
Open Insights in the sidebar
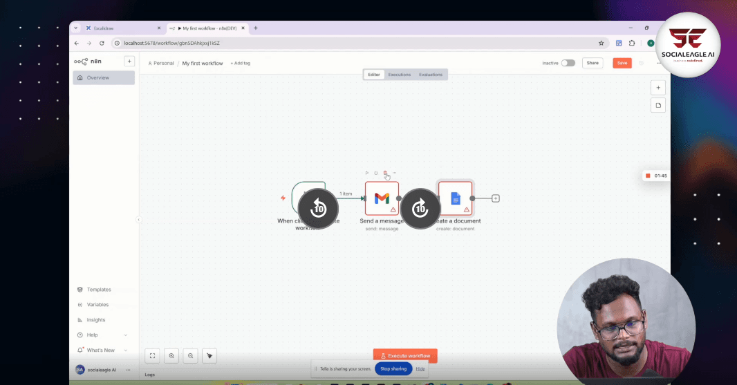(x=96, y=319)
